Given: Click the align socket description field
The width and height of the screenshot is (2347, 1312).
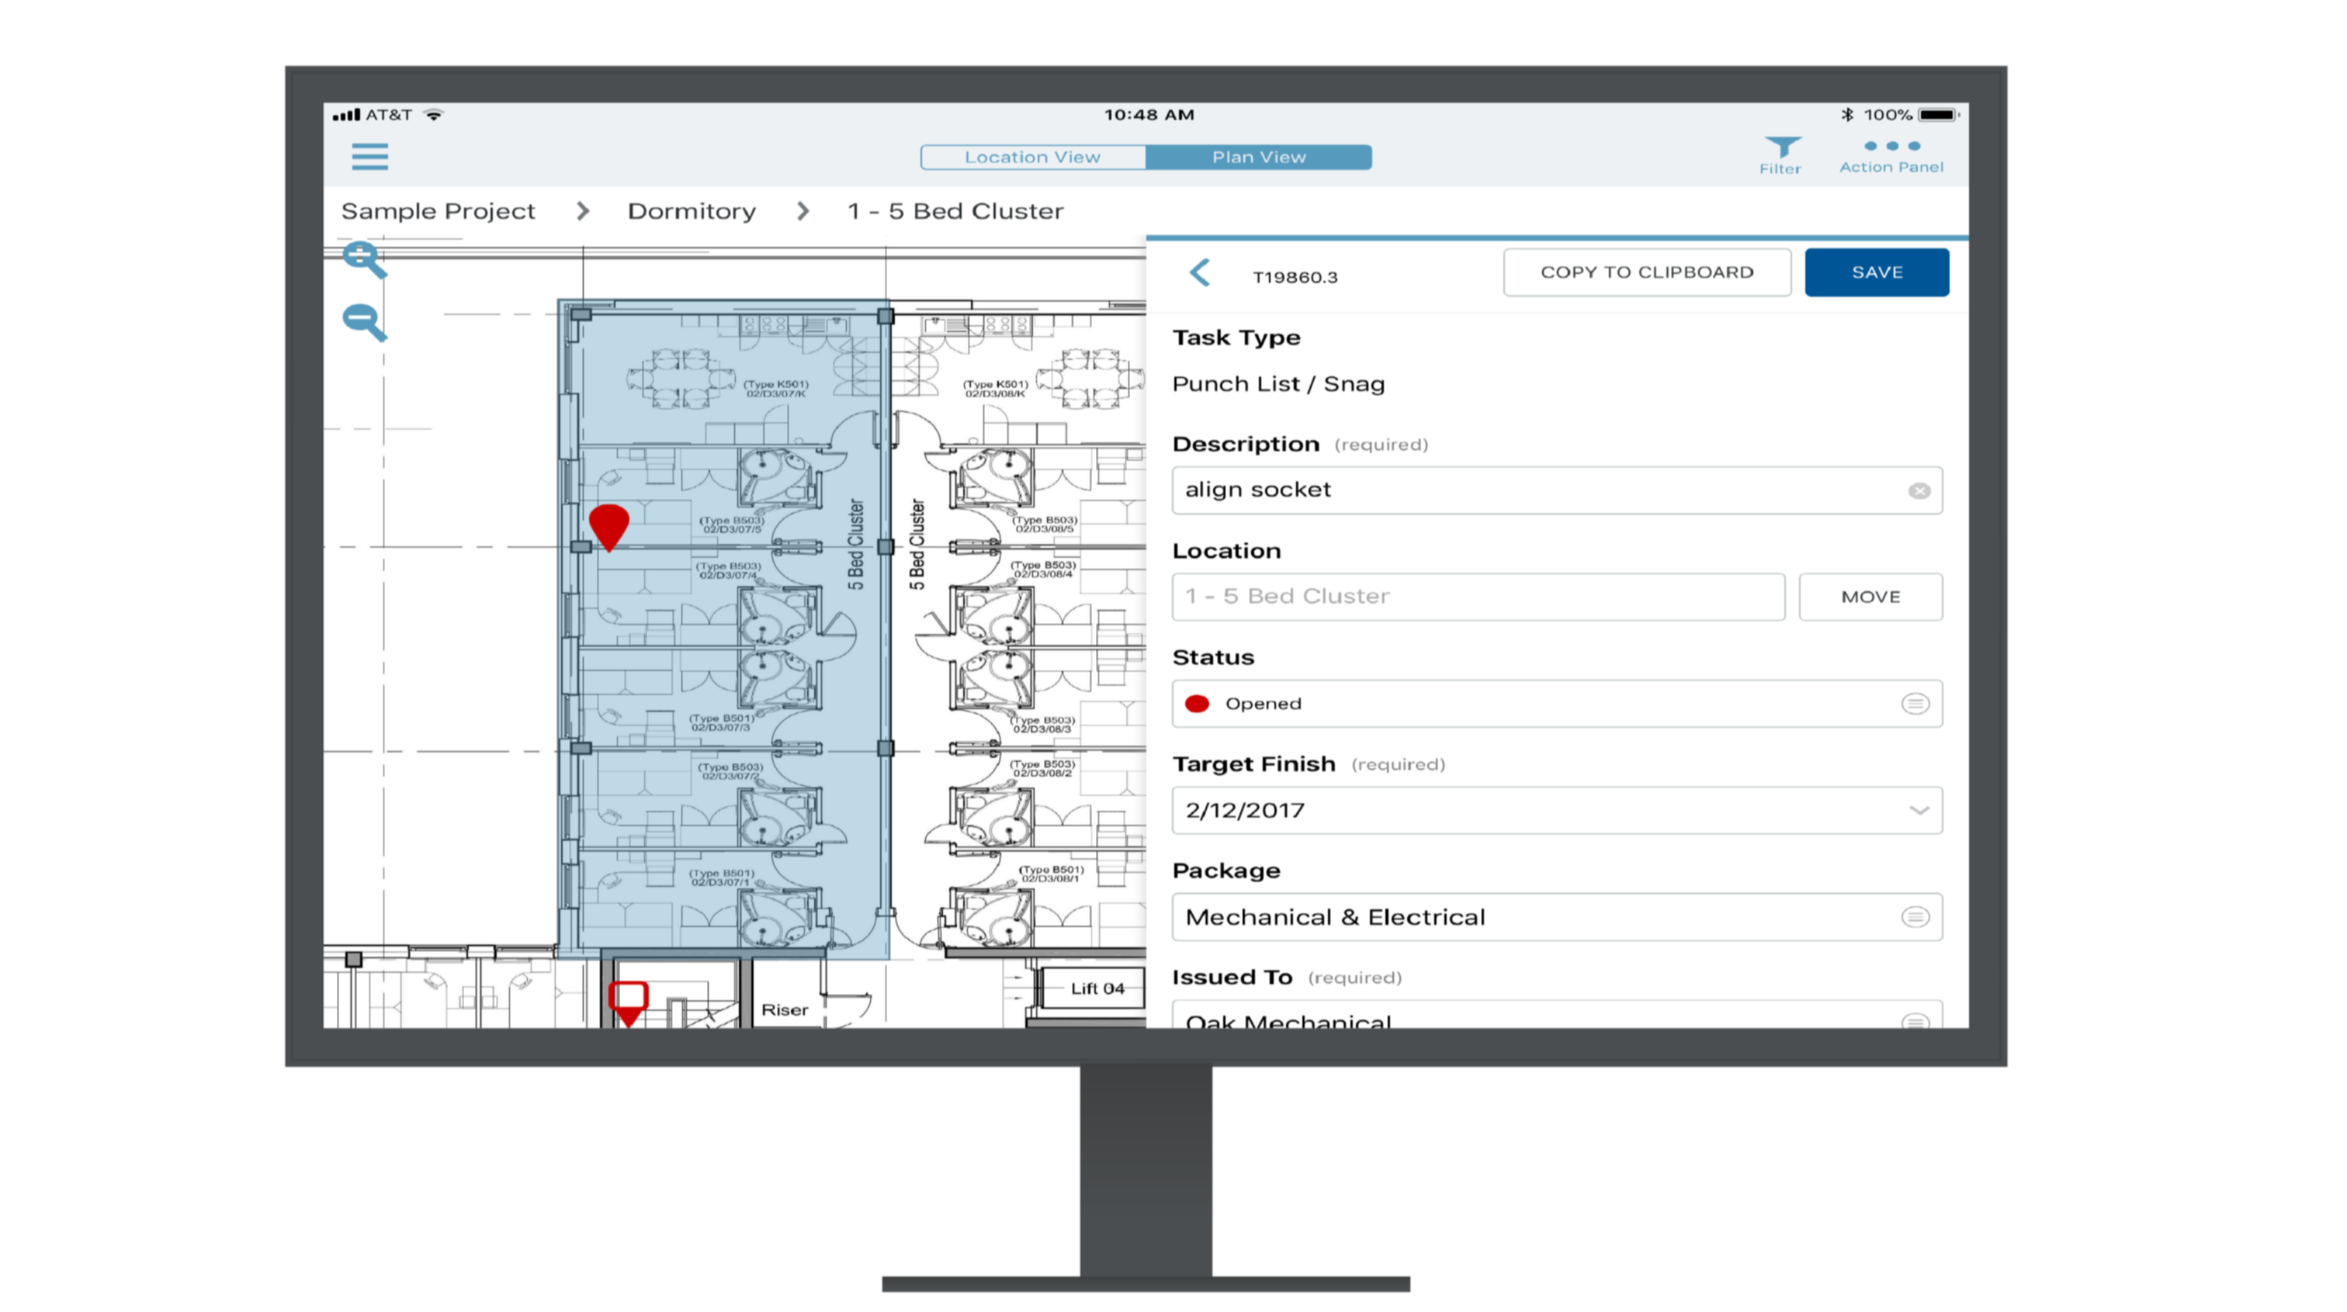Looking at the screenshot, I should [1531, 491].
